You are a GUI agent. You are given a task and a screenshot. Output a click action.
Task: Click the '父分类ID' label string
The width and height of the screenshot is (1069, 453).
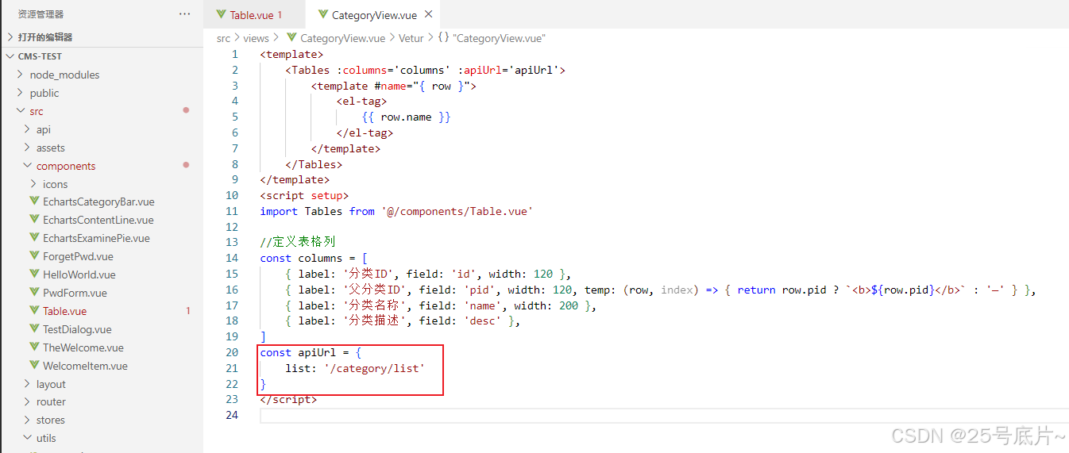(375, 290)
